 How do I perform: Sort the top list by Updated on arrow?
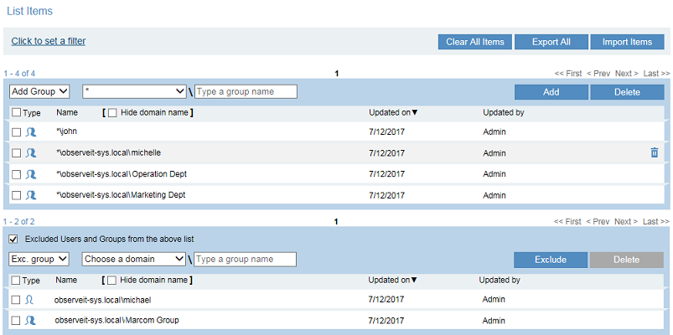click(x=414, y=112)
